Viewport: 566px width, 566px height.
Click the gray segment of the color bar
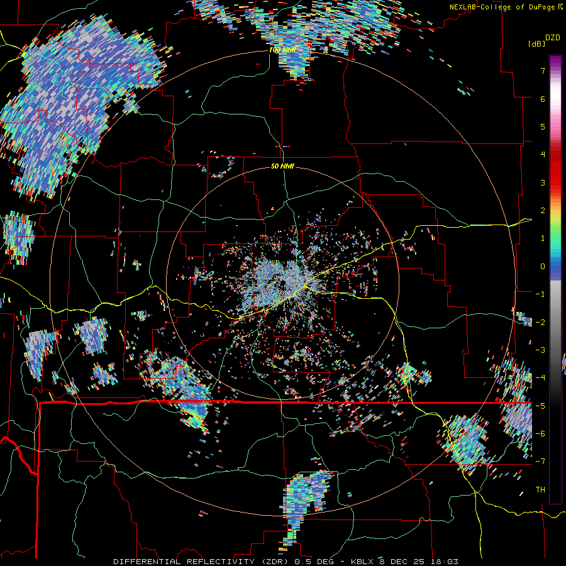click(555, 314)
